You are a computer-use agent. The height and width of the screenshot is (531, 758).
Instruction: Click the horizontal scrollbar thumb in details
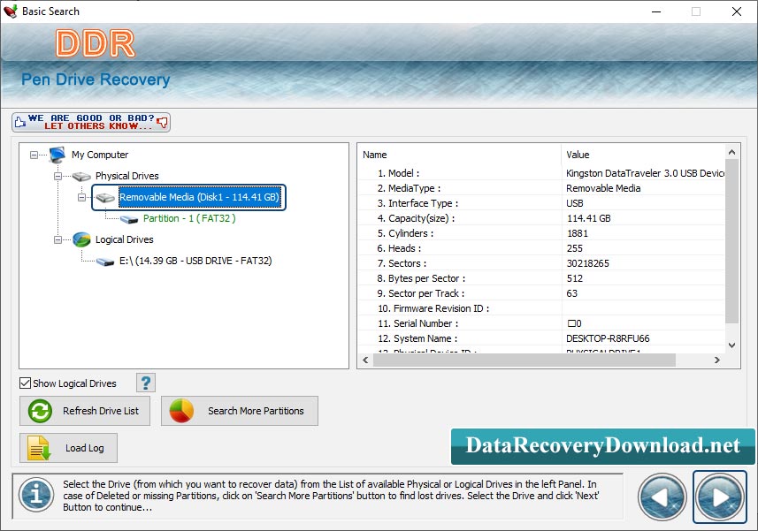(x=524, y=360)
